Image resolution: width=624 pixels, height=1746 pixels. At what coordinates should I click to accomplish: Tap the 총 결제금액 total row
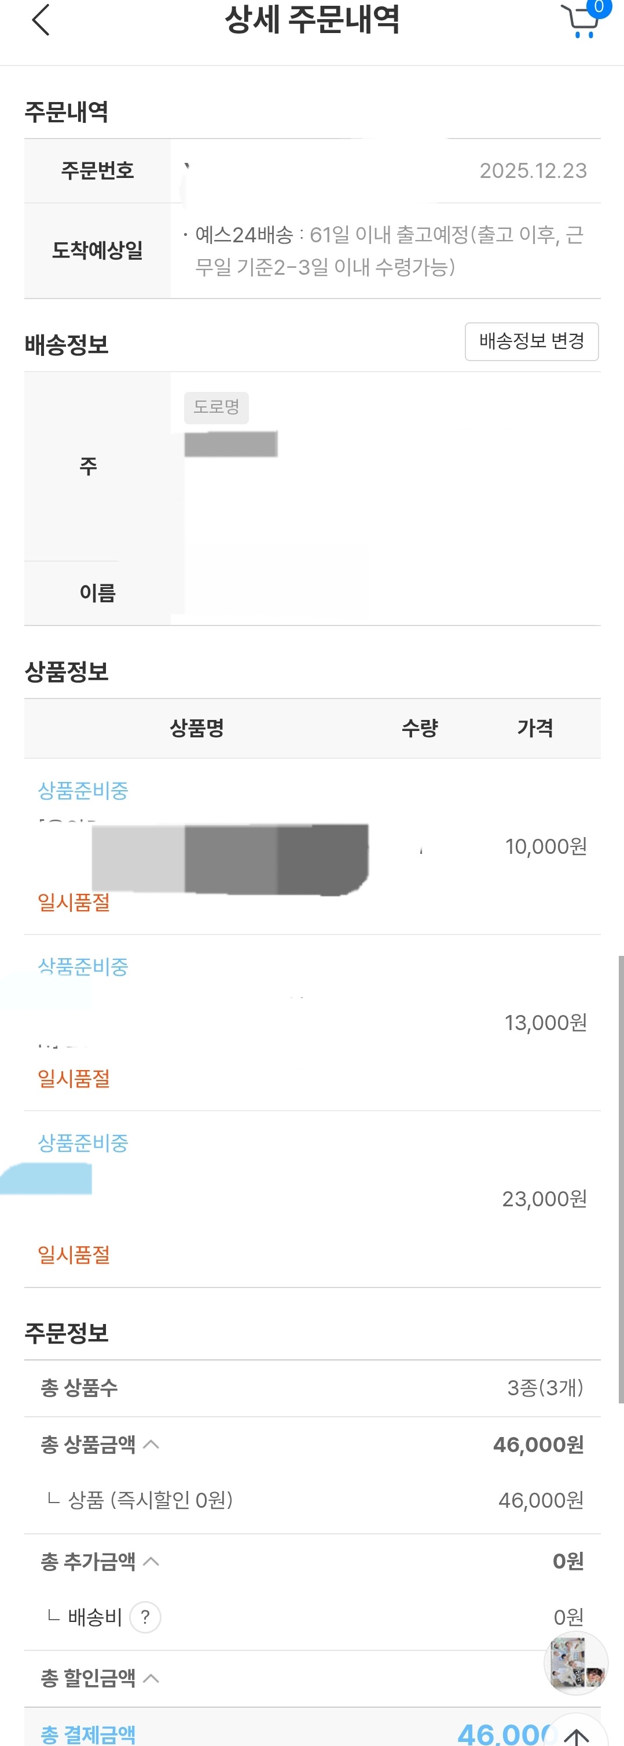(x=271, y=1733)
